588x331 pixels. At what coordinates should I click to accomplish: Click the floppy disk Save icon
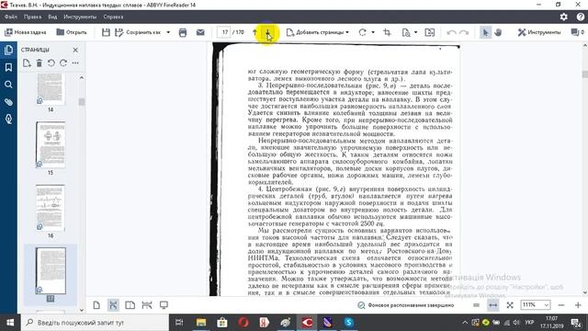106,33
